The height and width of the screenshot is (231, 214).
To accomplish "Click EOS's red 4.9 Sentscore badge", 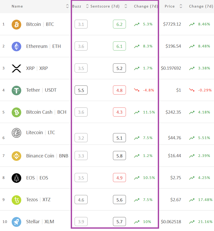I will (x=119, y=178).
